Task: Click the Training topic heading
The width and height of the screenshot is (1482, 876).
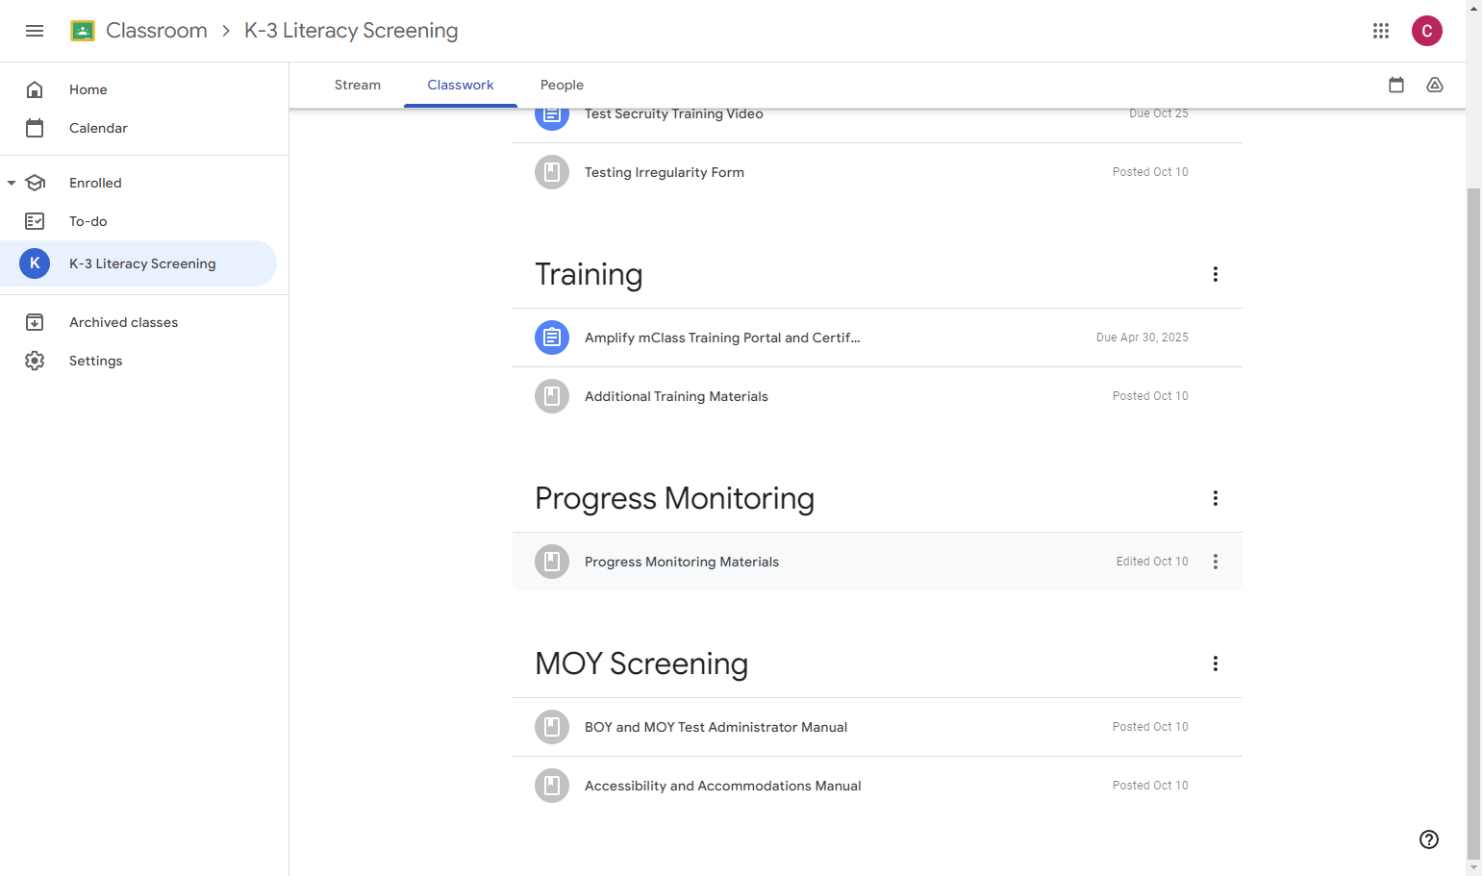Action: click(589, 274)
